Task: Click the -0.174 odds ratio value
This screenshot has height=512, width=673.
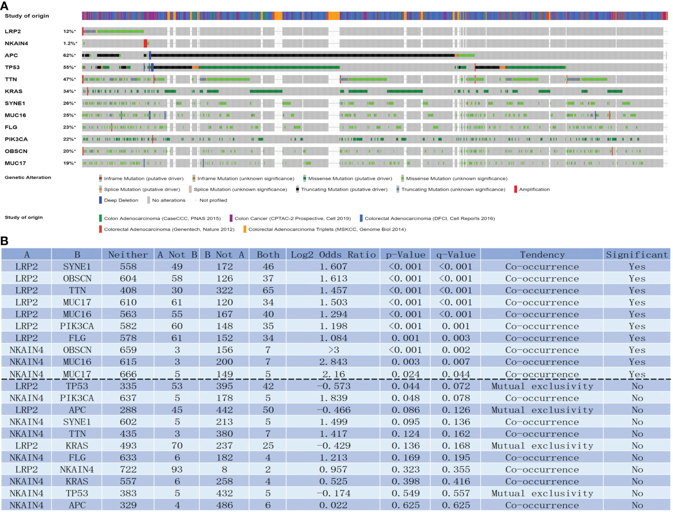Action: click(333, 493)
